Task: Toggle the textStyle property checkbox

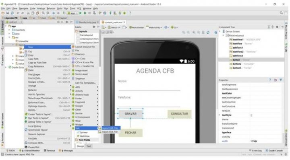Action: click(x=251, y=115)
